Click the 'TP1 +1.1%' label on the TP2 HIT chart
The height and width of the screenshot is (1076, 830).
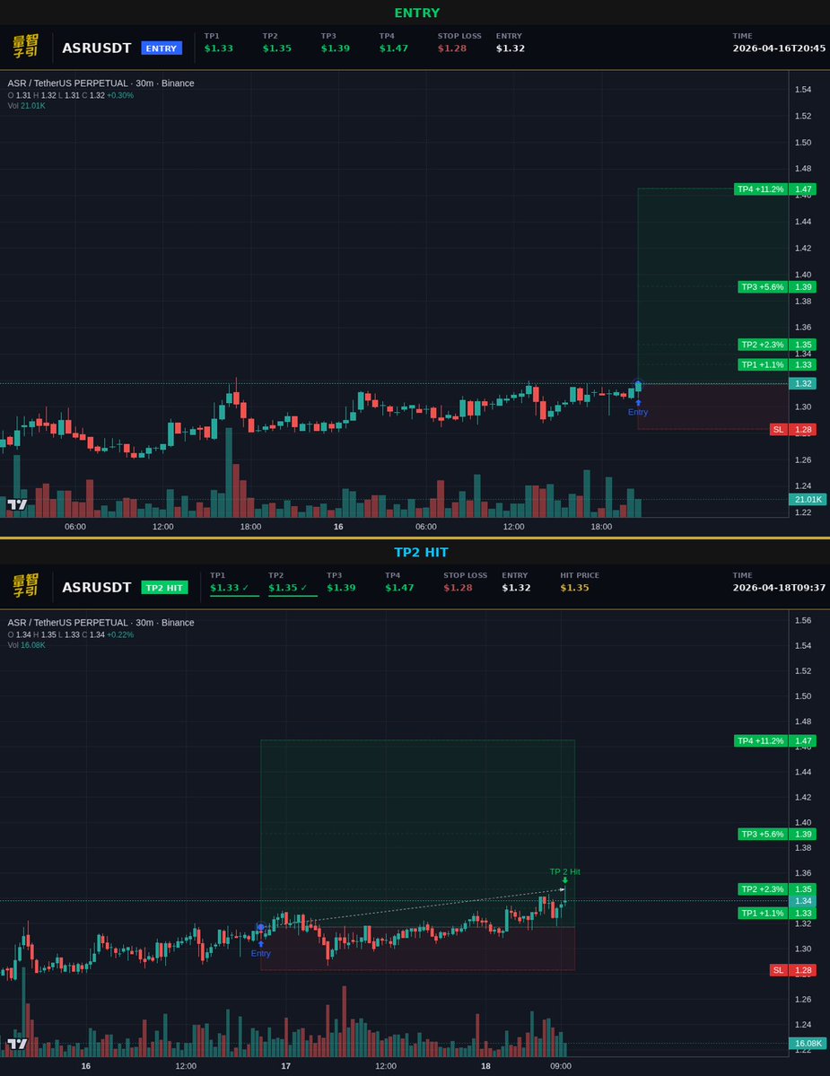763,914
